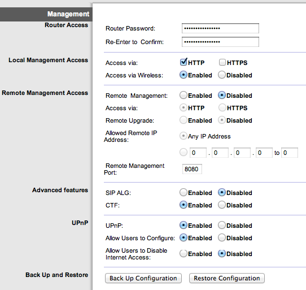Click the first IP address octet field
The width and height of the screenshot is (306, 290).
point(198,153)
